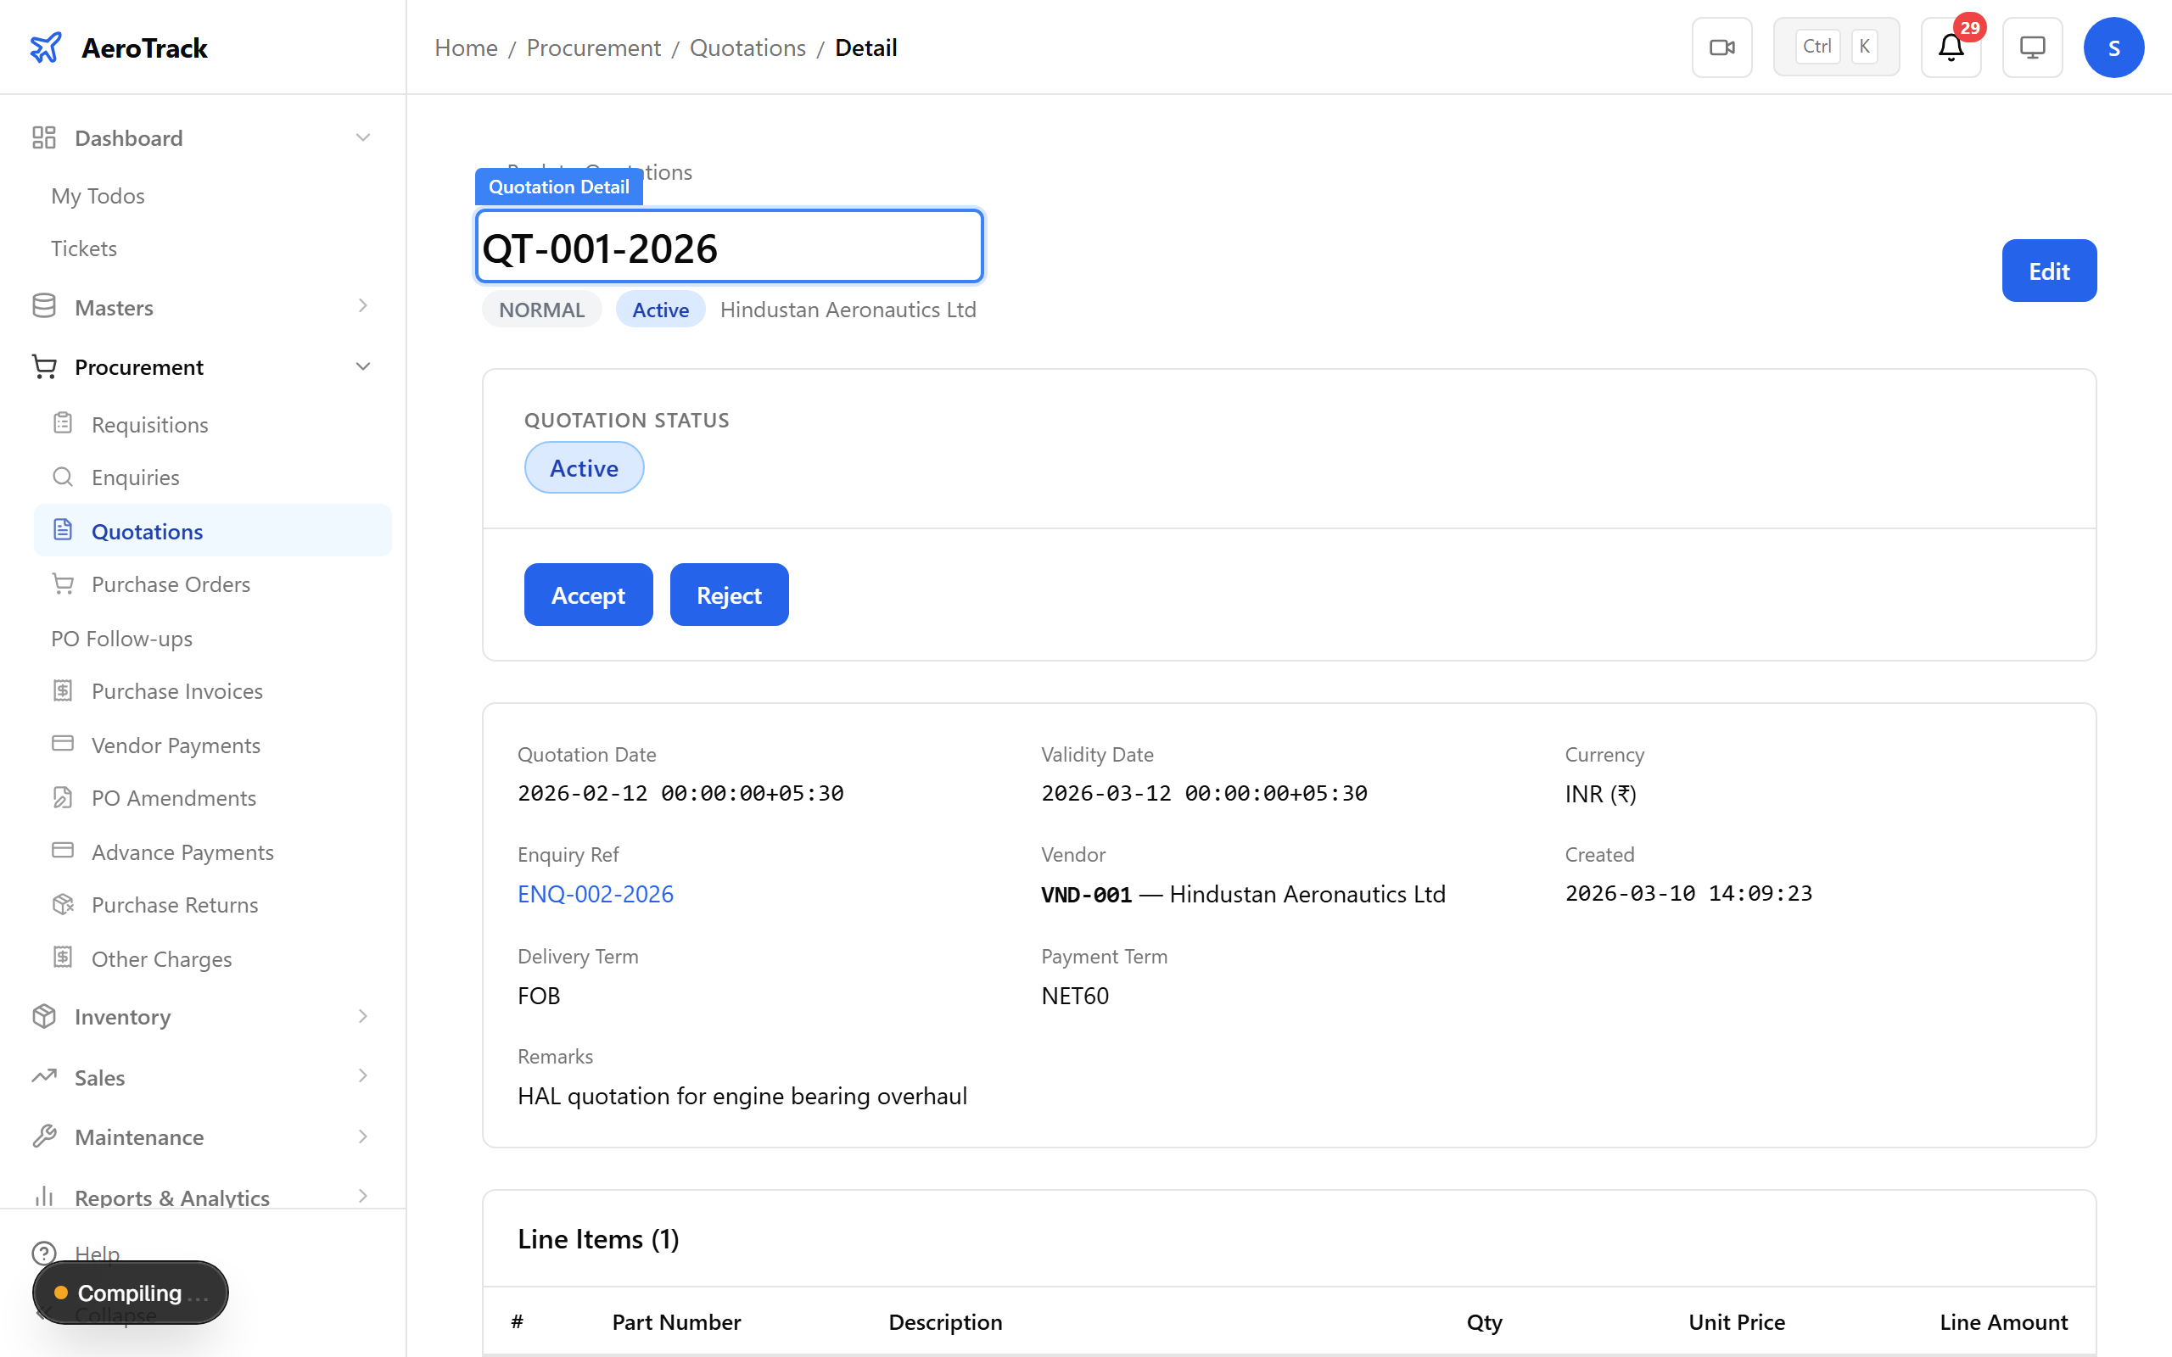Expand Reports & Analytics in sidebar
The width and height of the screenshot is (2172, 1357).
click(362, 1198)
